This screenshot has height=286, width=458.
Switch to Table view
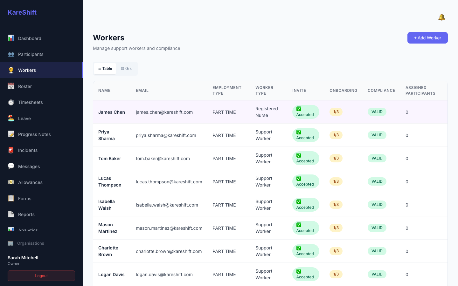point(105,69)
